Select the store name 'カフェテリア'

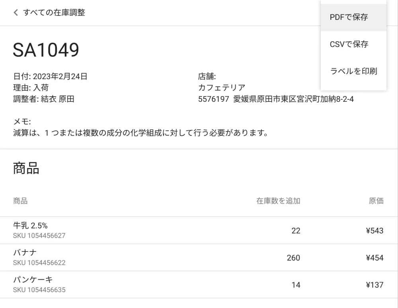pyautogui.click(x=220, y=87)
